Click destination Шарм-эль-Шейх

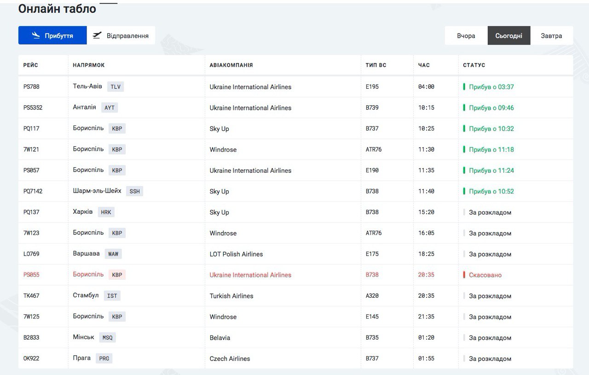tap(97, 191)
